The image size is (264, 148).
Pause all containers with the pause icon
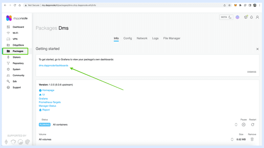pyautogui.click(x=243, y=125)
